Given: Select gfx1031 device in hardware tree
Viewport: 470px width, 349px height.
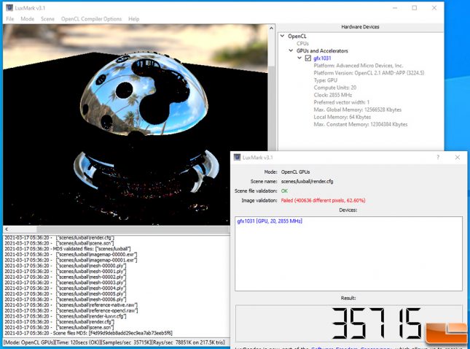Looking at the screenshot, I should pos(322,58).
